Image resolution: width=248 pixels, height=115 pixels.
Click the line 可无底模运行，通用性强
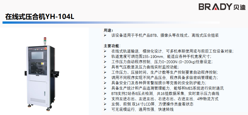point(143,109)
